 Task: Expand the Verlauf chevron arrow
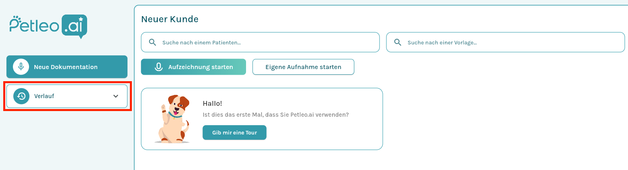point(116,96)
